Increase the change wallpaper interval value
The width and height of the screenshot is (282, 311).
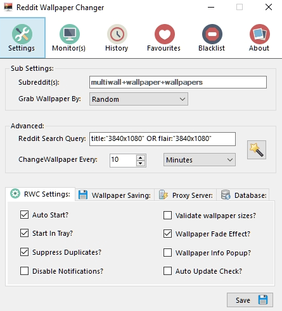tap(141, 157)
